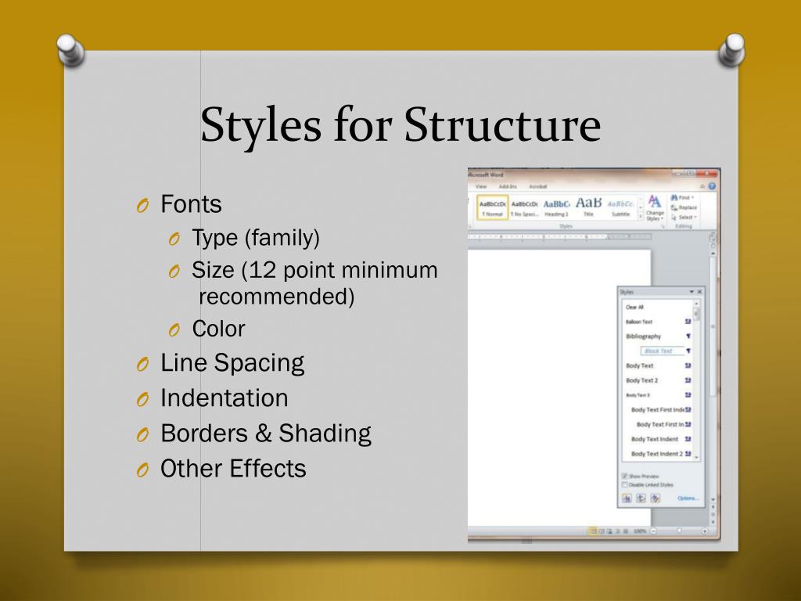This screenshot has width=801, height=601.
Task: Click the Options link in Styles pane
Action: pyautogui.click(x=688, y=498)
